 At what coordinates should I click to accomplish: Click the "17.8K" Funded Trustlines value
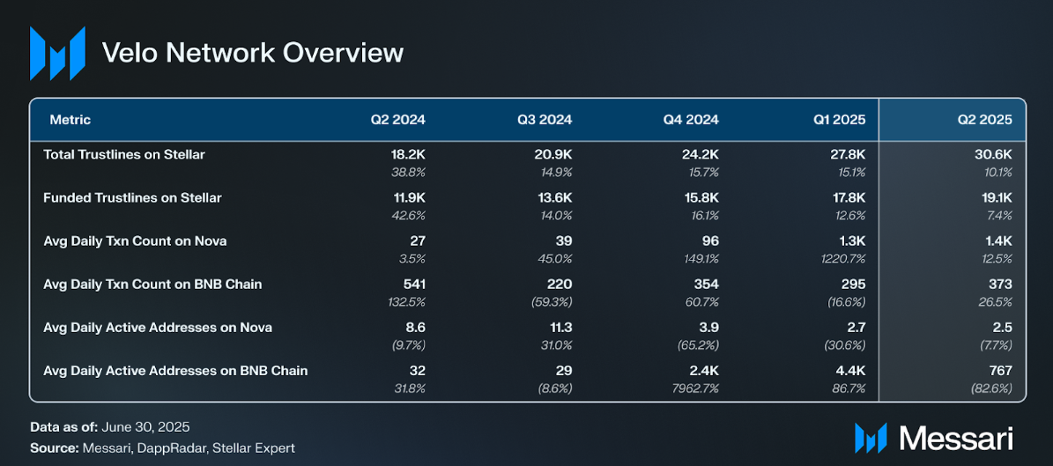point(849,198)
